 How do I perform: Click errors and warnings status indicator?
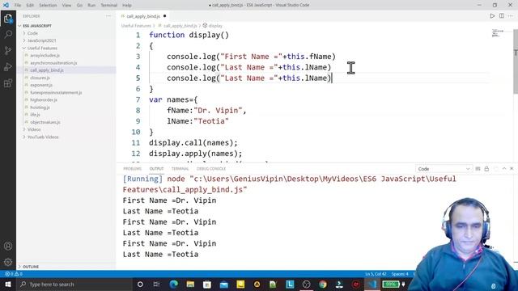point(14,274)
